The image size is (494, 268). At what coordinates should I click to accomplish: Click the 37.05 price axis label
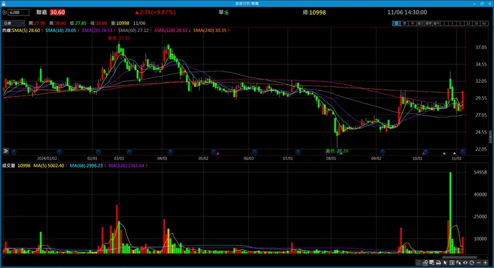481,47
